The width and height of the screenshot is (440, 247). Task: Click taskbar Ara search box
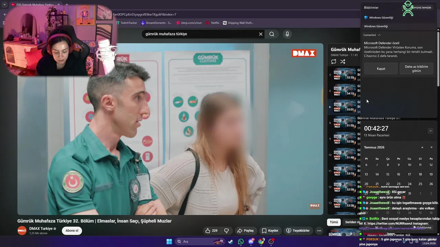point(200,242)
